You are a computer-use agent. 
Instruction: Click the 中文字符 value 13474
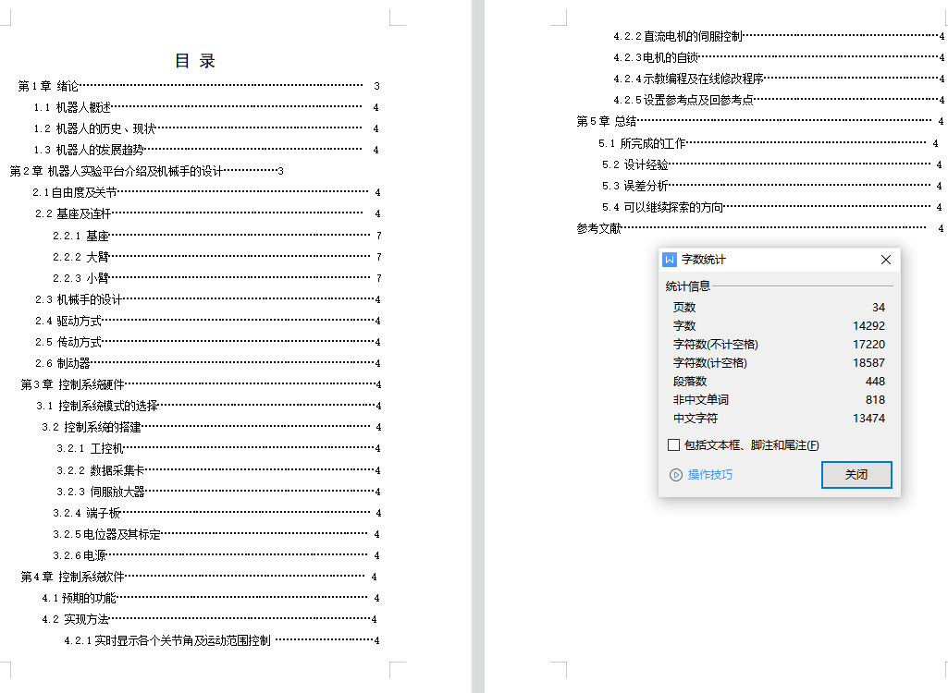(868, 419)
